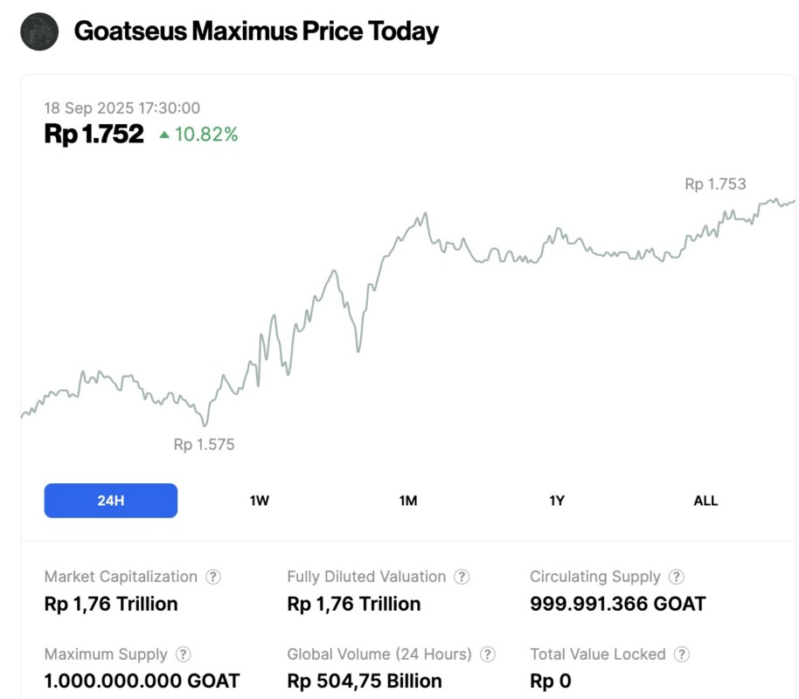
Task: Click the Rp 1.753 high label
Action: click(x=715, y=184)
